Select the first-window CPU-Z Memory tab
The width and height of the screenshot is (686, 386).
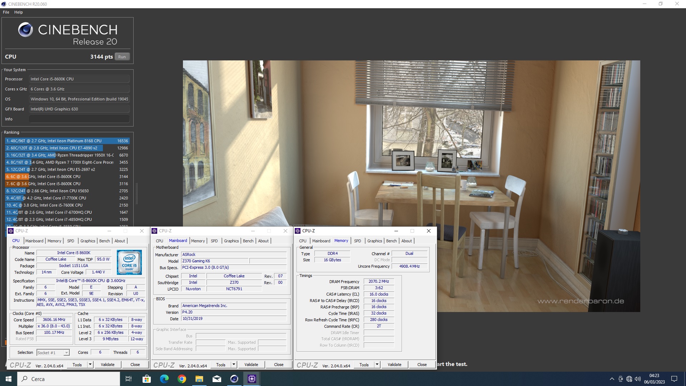[54, 241]
